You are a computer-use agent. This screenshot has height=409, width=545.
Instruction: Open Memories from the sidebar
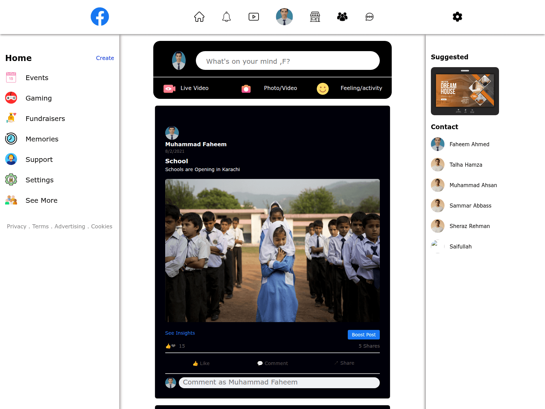(x=42, y=139)
